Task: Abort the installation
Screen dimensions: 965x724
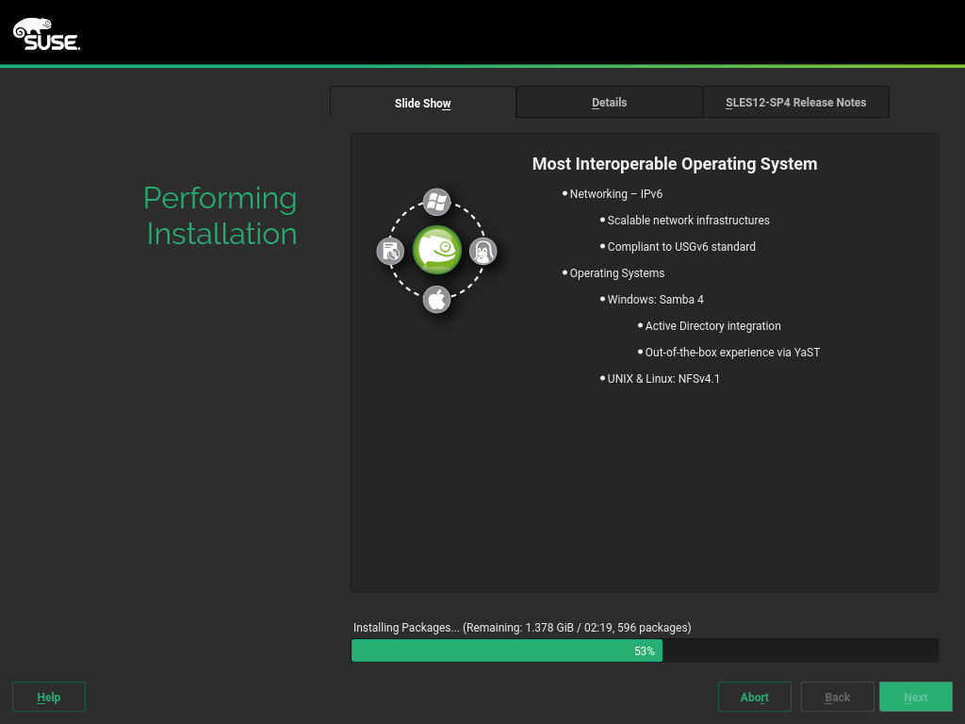Action: (754, 697)
